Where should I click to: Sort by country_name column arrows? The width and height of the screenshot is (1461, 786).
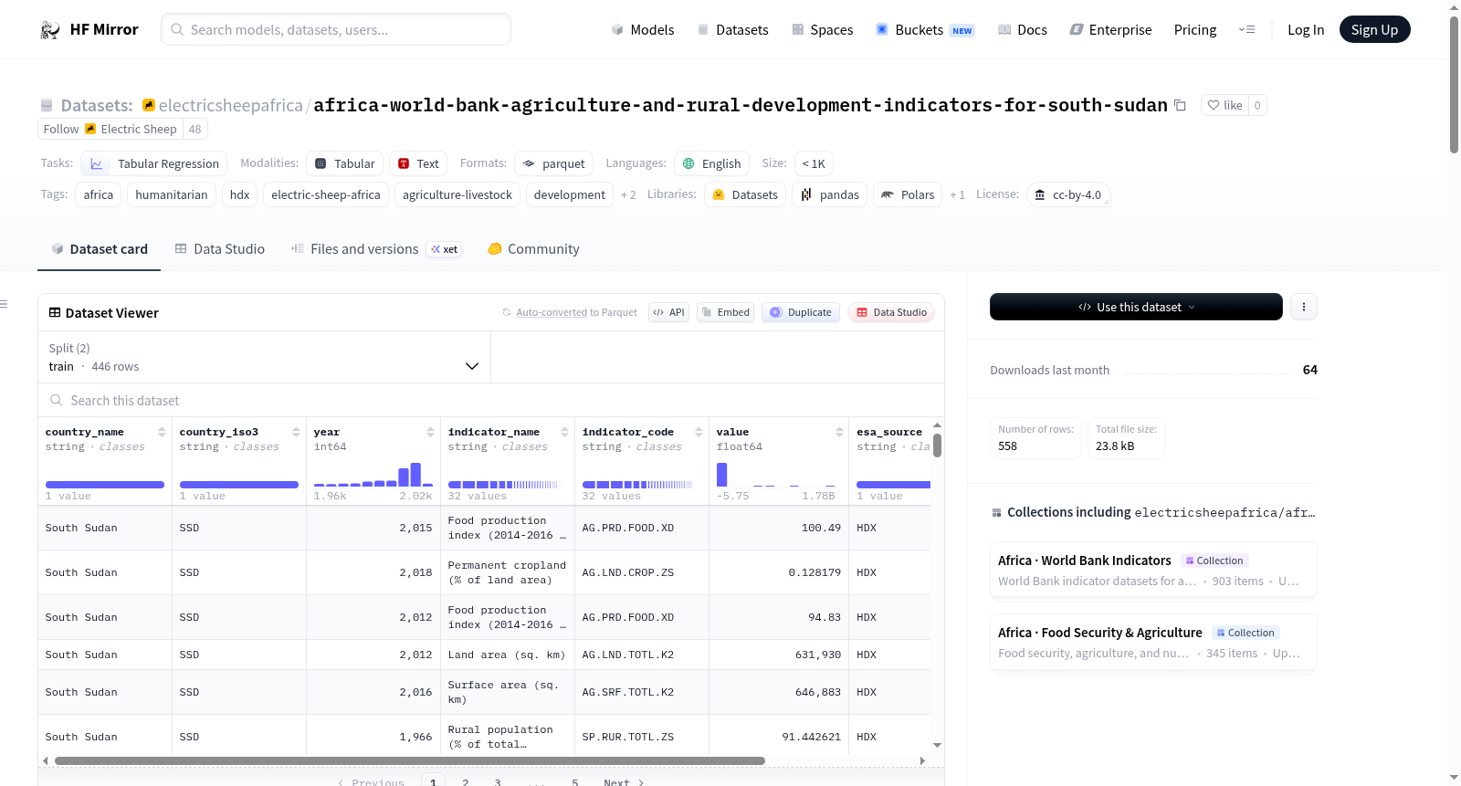(x=162, y=432)
